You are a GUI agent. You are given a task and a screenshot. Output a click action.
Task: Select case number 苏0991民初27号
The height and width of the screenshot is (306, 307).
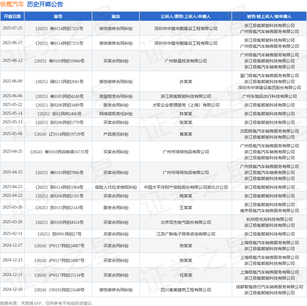tap(59, 234)
